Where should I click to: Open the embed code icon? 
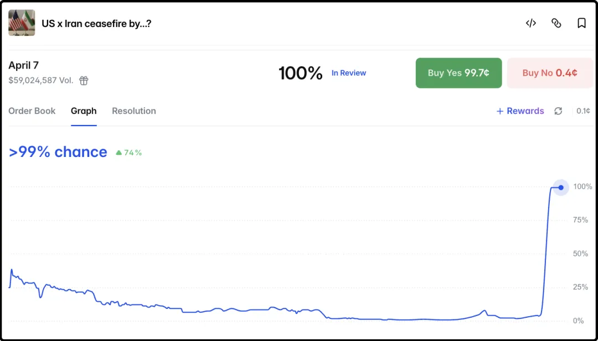coord(531,23)
